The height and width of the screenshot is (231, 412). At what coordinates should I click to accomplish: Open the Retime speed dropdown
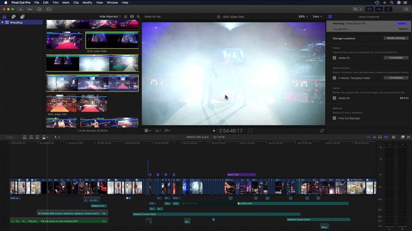tap(167, 131)
